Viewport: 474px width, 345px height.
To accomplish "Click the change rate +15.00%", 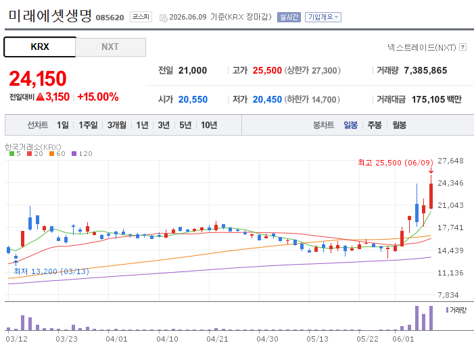I will coord(97,97).
